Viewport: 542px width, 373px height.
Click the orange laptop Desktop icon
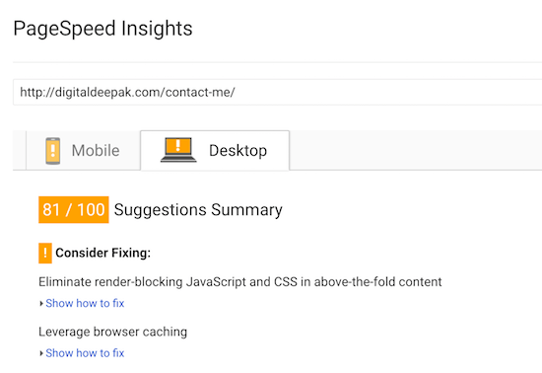[178, 150]
